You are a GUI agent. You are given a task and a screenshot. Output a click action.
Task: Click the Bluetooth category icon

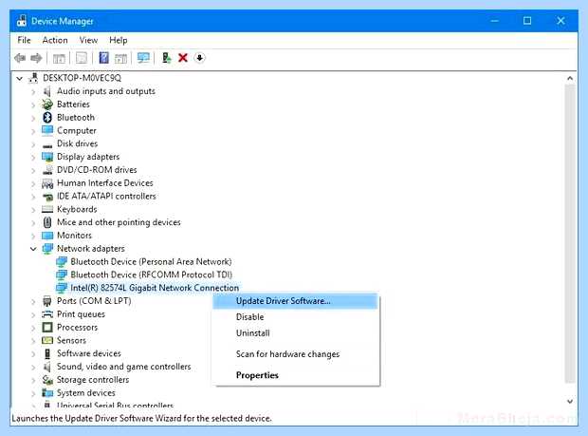click(x=47, y=118)
